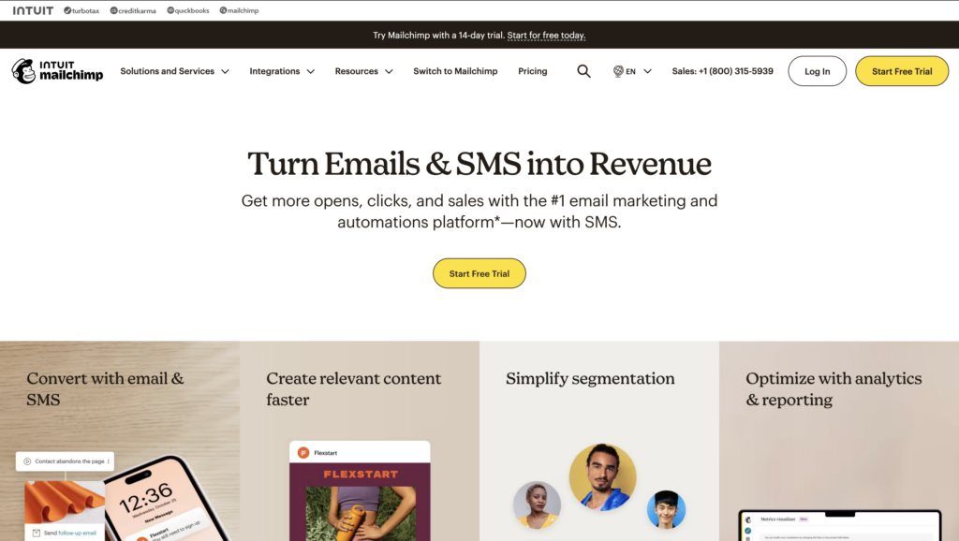Select the Simplify segmentation card
The image size is (959, 541).
tap(599, 442)
